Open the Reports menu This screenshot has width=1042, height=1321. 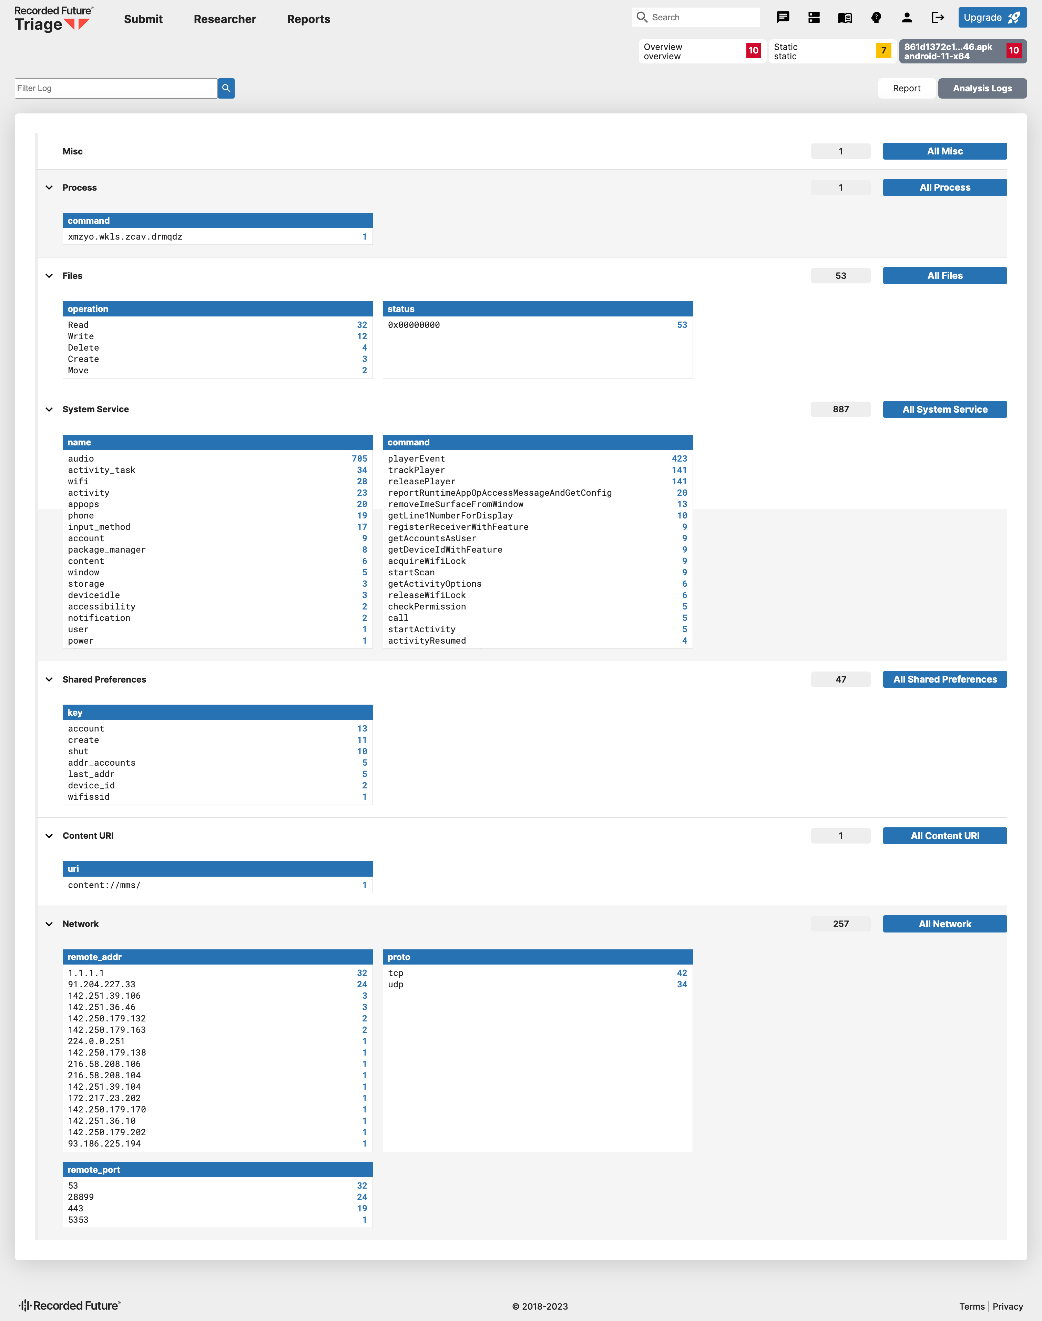(309, 20)
